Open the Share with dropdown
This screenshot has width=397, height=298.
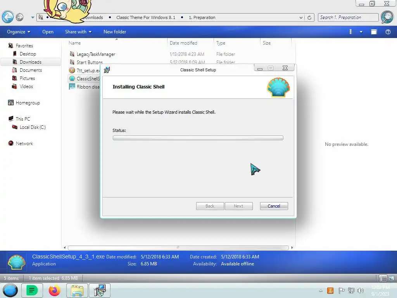78,32
